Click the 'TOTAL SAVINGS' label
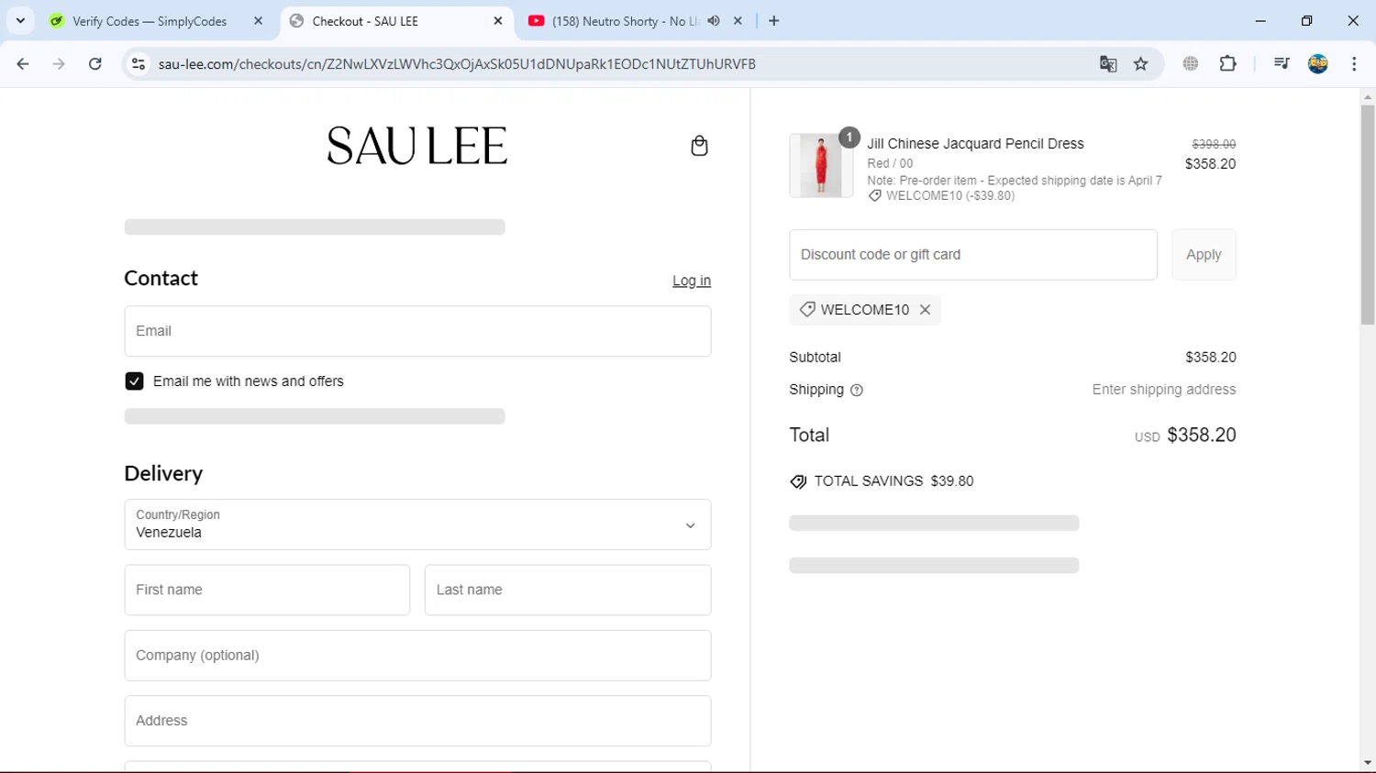Image resolution: width=1376 pixels, height=773 pixels. point(868,481)
